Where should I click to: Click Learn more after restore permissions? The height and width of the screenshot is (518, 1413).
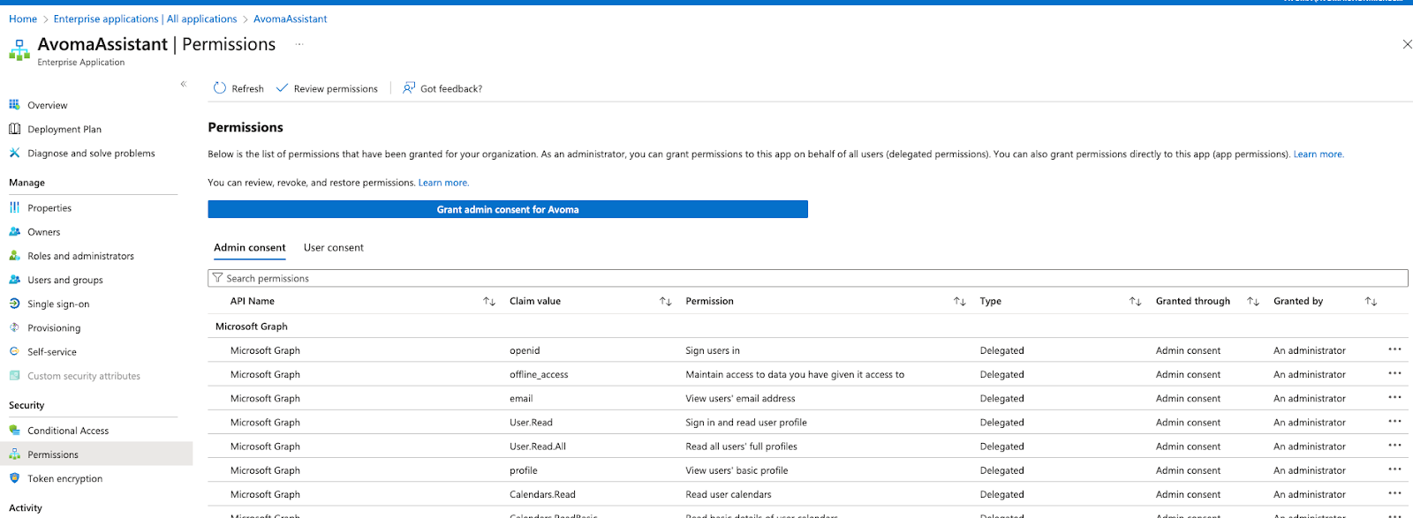click(443, 183)
